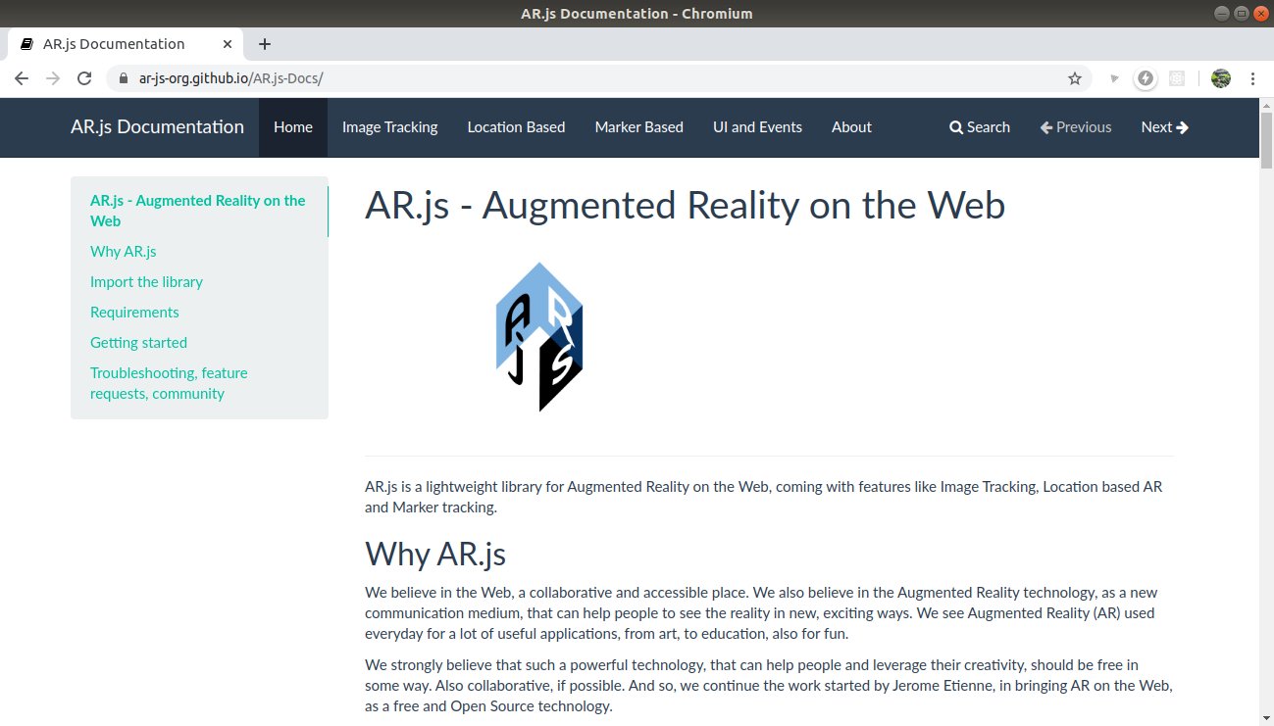The image size is (1274, 726).
Task: View site info via the padlock icon
Action: [124, 78]
